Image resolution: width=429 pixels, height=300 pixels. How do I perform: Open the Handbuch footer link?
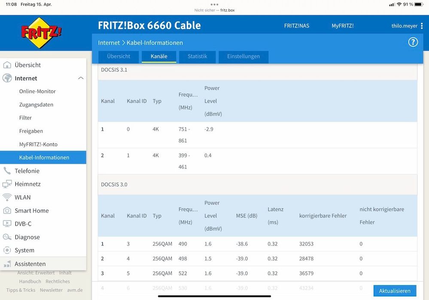[30, 282]
